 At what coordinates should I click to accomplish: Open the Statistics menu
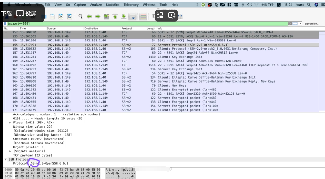pyautogui.click(x=112, y=5)
